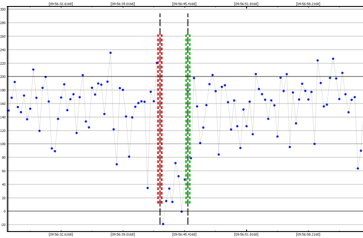Click top axis timestamp [09:56:32.6168]
The height and width of the screenshot is (238, 363).
tap(61, 4)
